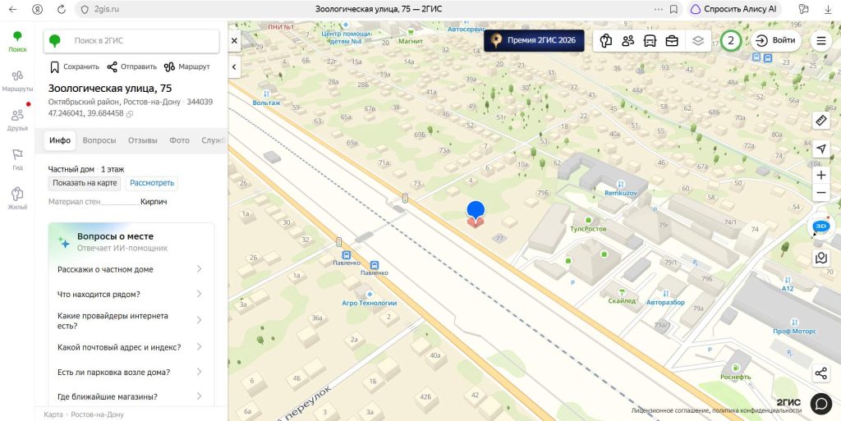Screen dimensions: 841x421
Task: Open Маршруты in the left sidebar
Action: 17,80
